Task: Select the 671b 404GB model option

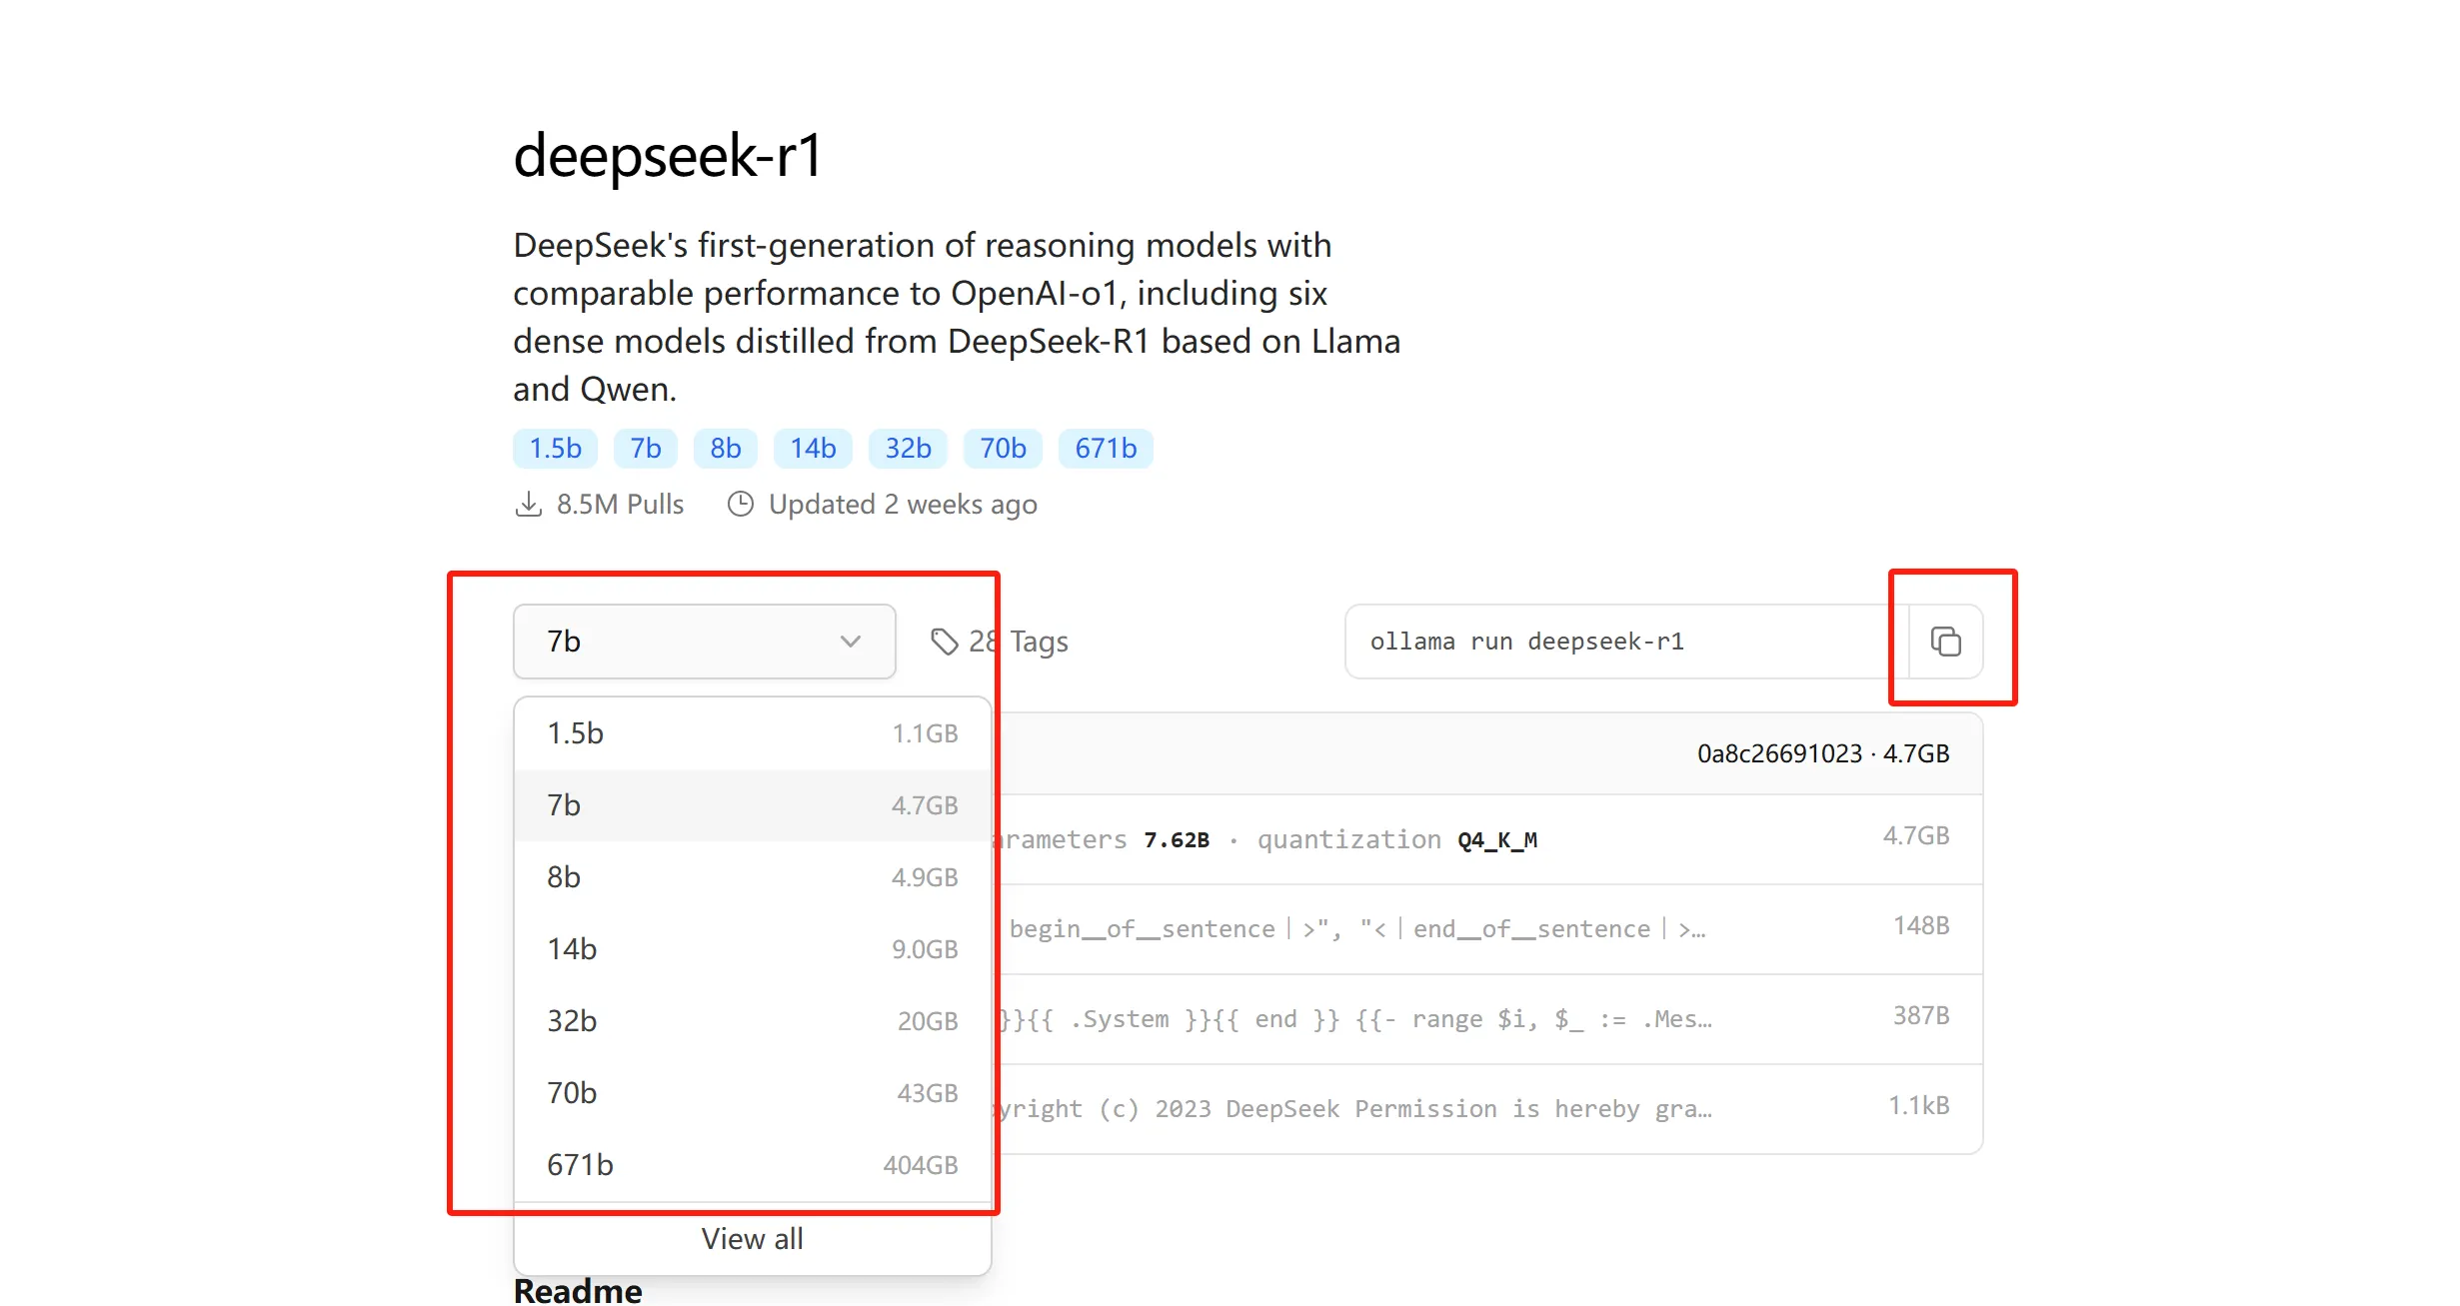Action: click(752, 1165)
